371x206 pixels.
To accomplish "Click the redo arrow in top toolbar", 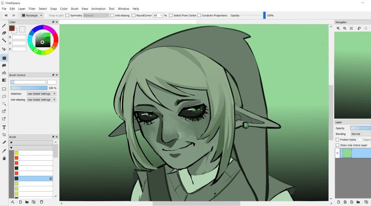I will 14,15.
